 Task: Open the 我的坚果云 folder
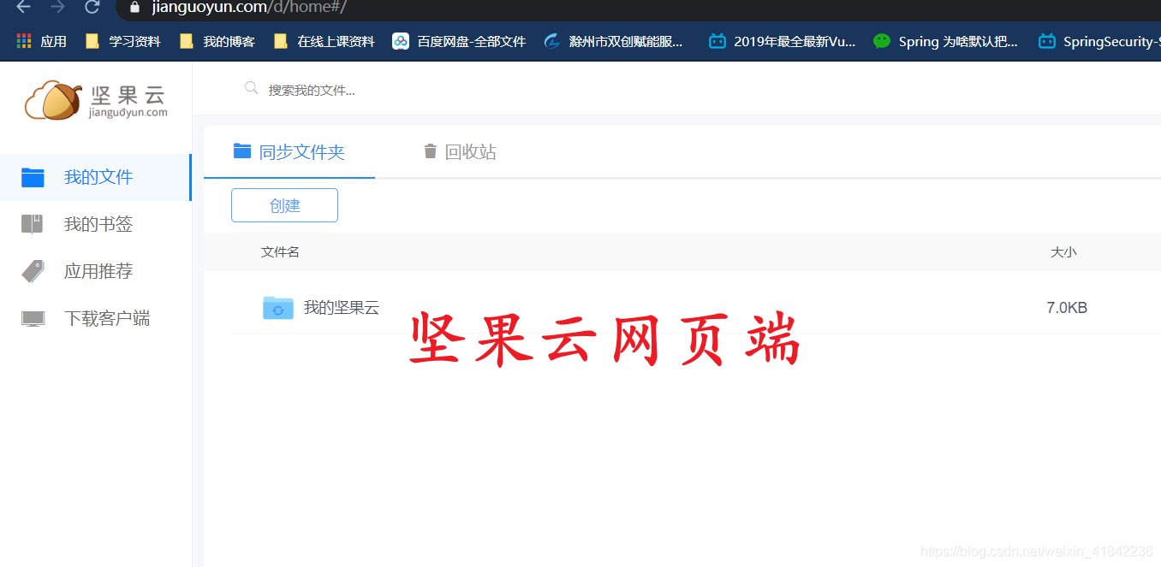341,308
